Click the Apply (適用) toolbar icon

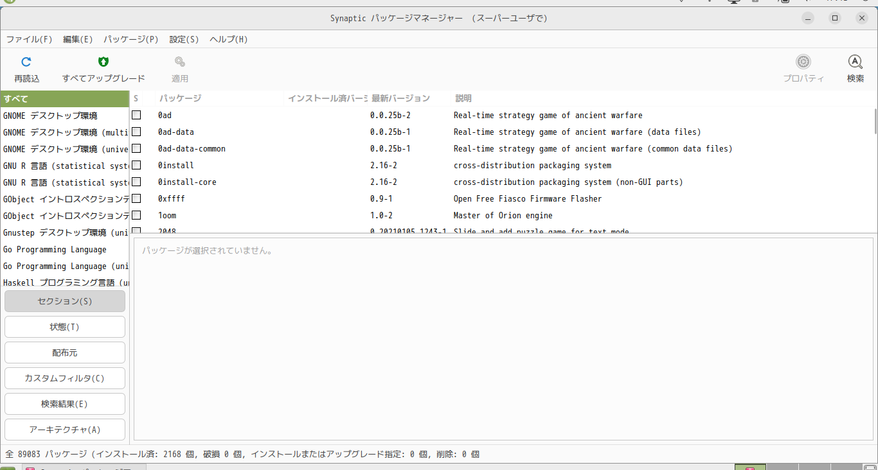[x=180, y=67]
